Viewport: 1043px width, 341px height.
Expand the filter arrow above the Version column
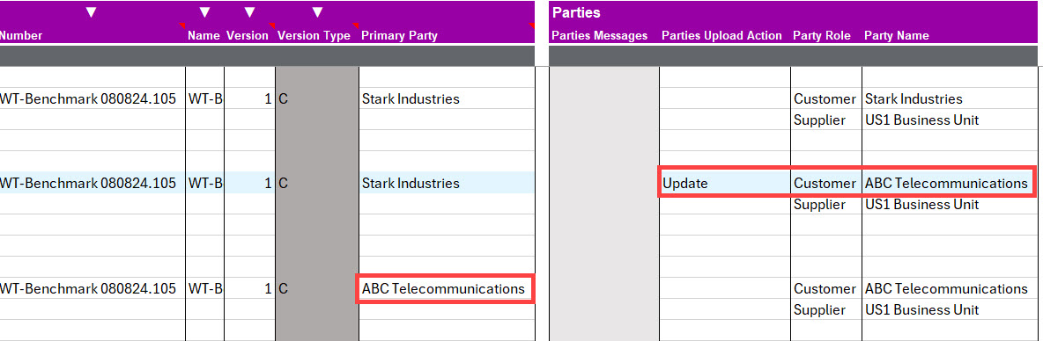point(249,12)
